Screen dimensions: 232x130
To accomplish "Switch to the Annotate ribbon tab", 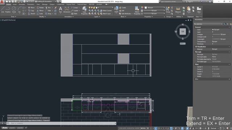I will tap(22, 4).
